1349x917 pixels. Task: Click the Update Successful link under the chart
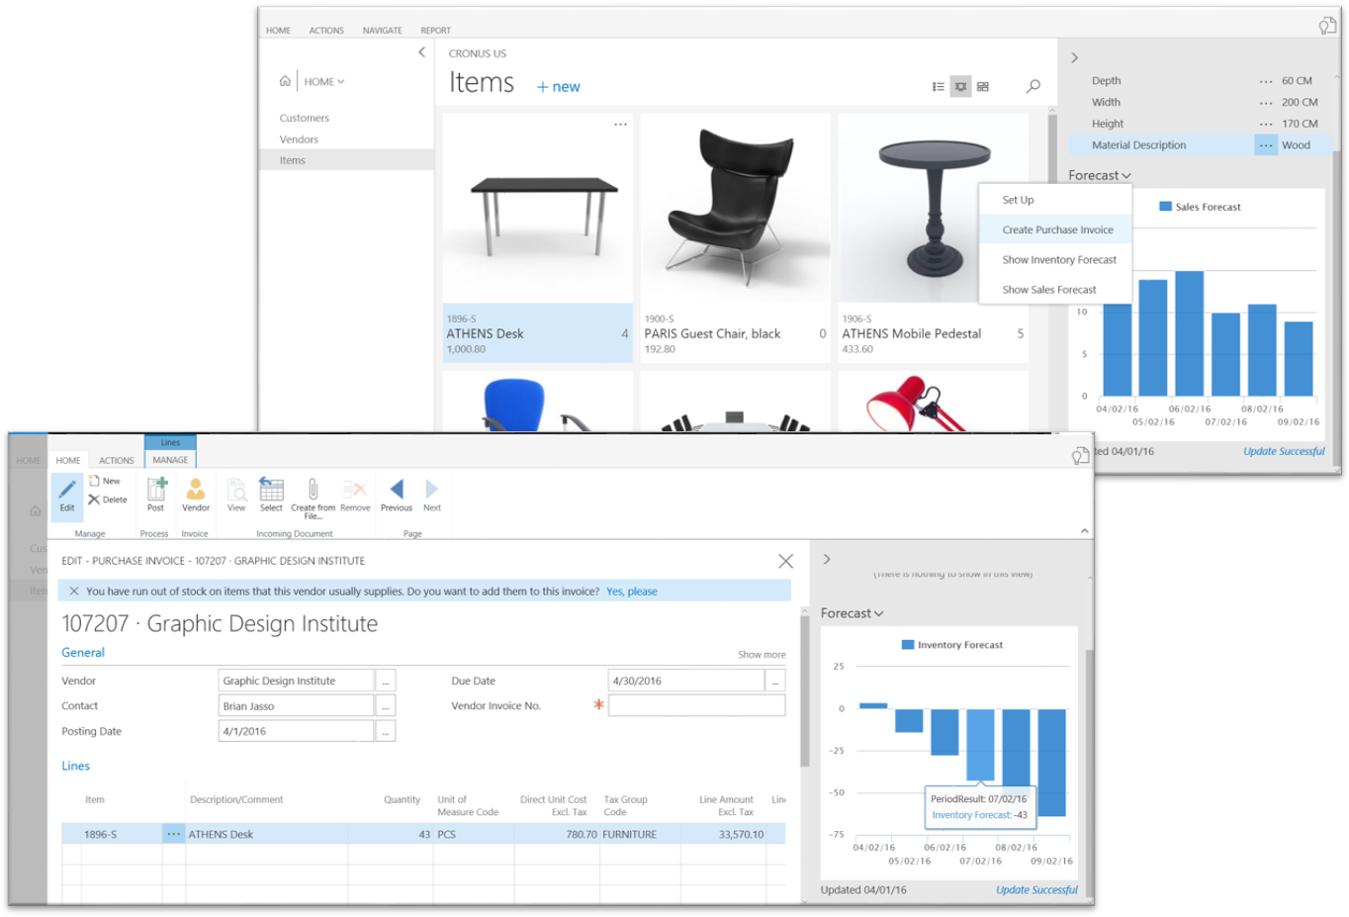[x=1035, y=889]
